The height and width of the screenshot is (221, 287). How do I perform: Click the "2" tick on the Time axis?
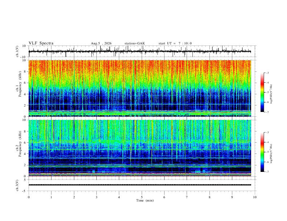pos(74,197)
